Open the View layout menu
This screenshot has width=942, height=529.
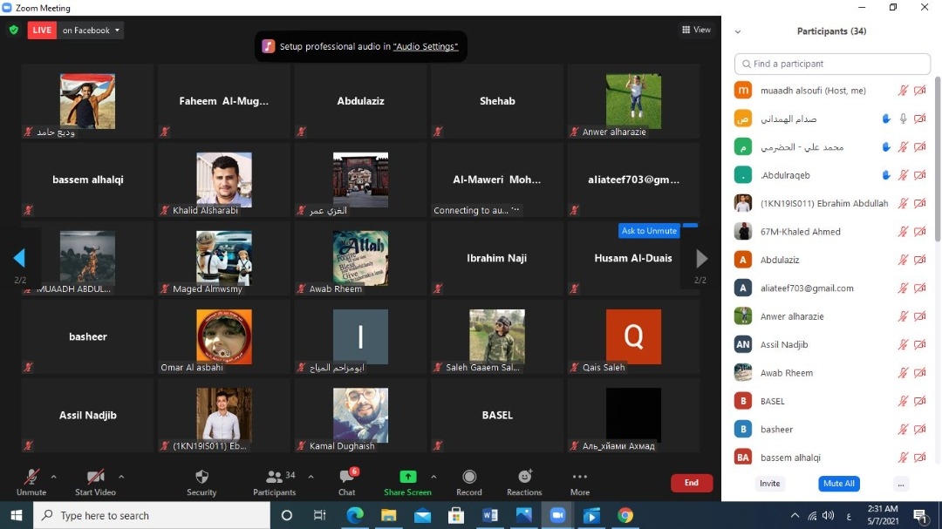point(696,30)
